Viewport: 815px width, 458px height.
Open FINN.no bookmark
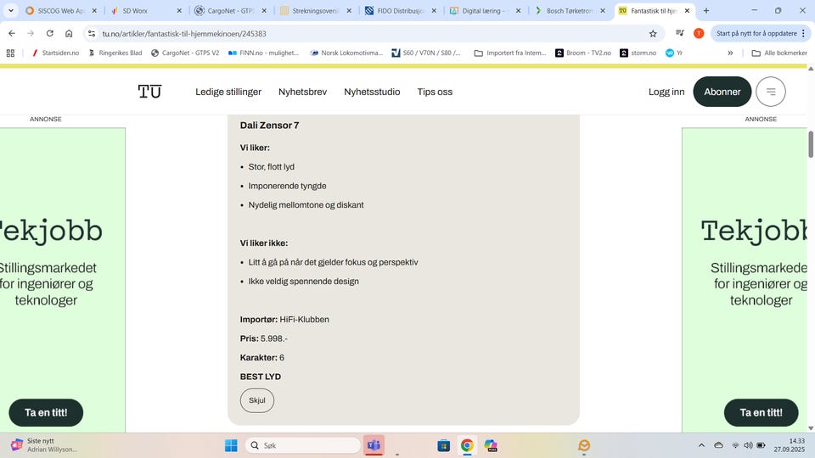[263, 53]
